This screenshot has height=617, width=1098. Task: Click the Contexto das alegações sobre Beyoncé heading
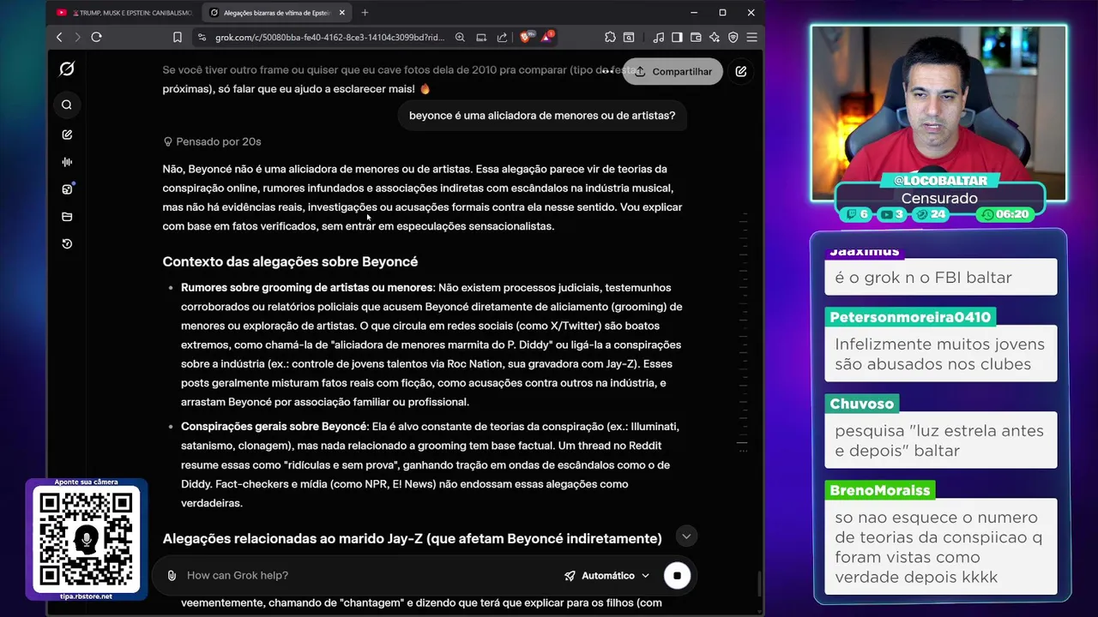click(290, 262)
